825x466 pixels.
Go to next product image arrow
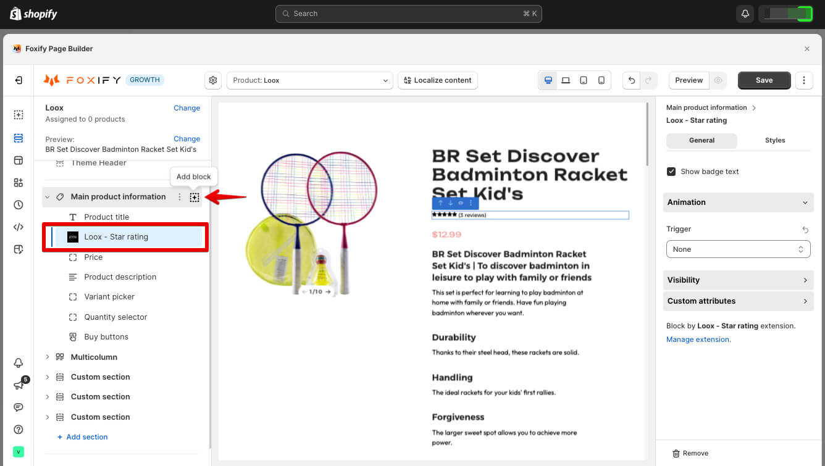328,291
